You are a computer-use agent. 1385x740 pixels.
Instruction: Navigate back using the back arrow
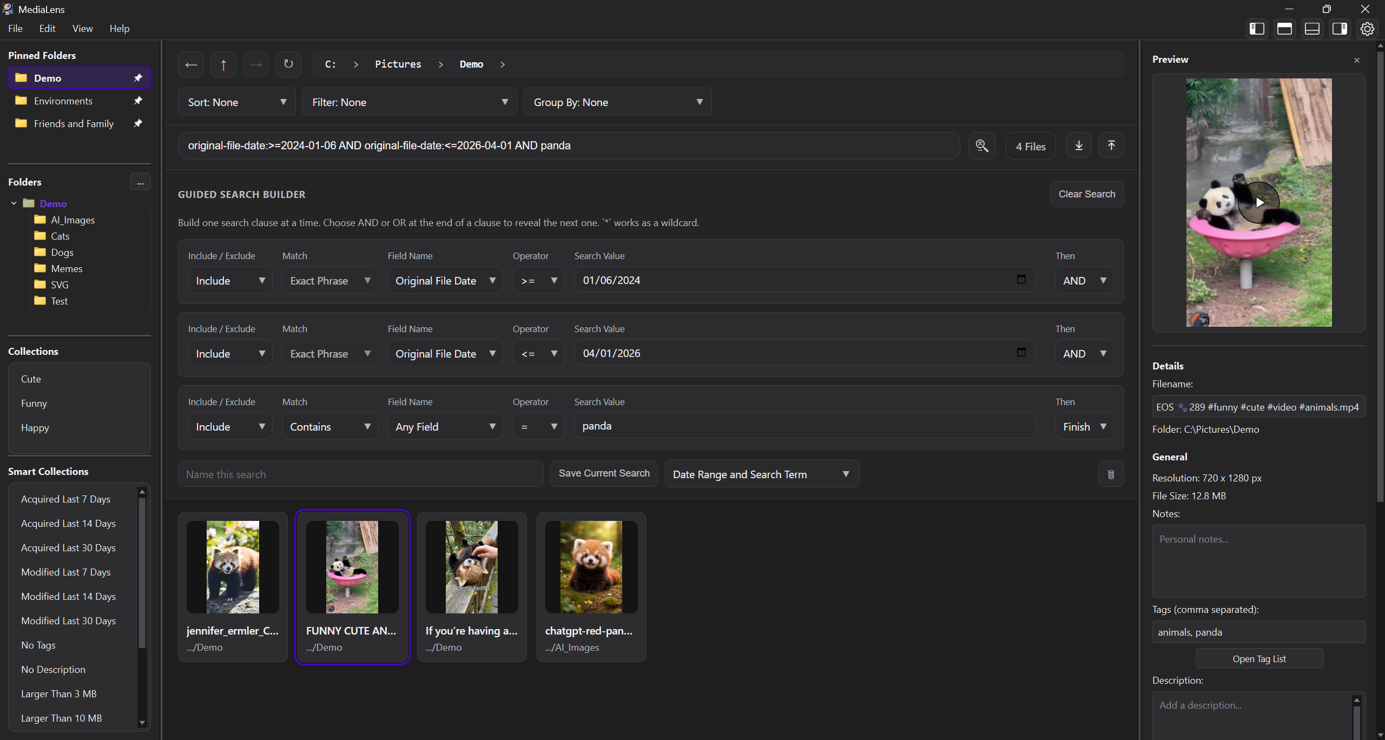click(x=190, y=64)
